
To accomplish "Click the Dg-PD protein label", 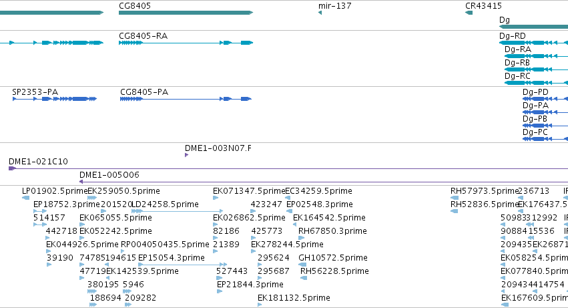I will pos(535,92).
